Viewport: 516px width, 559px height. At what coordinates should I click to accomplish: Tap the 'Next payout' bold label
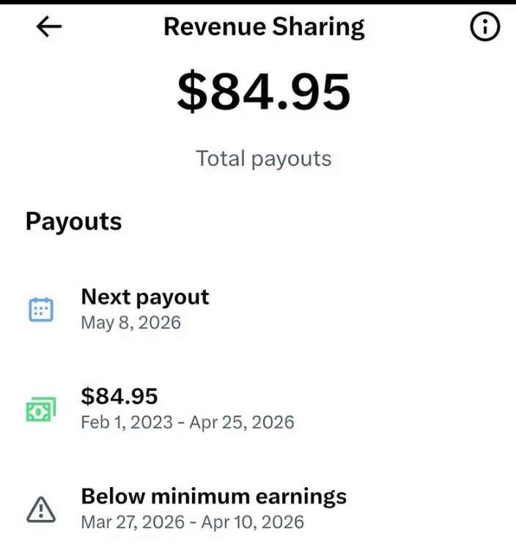coord(145,297)
